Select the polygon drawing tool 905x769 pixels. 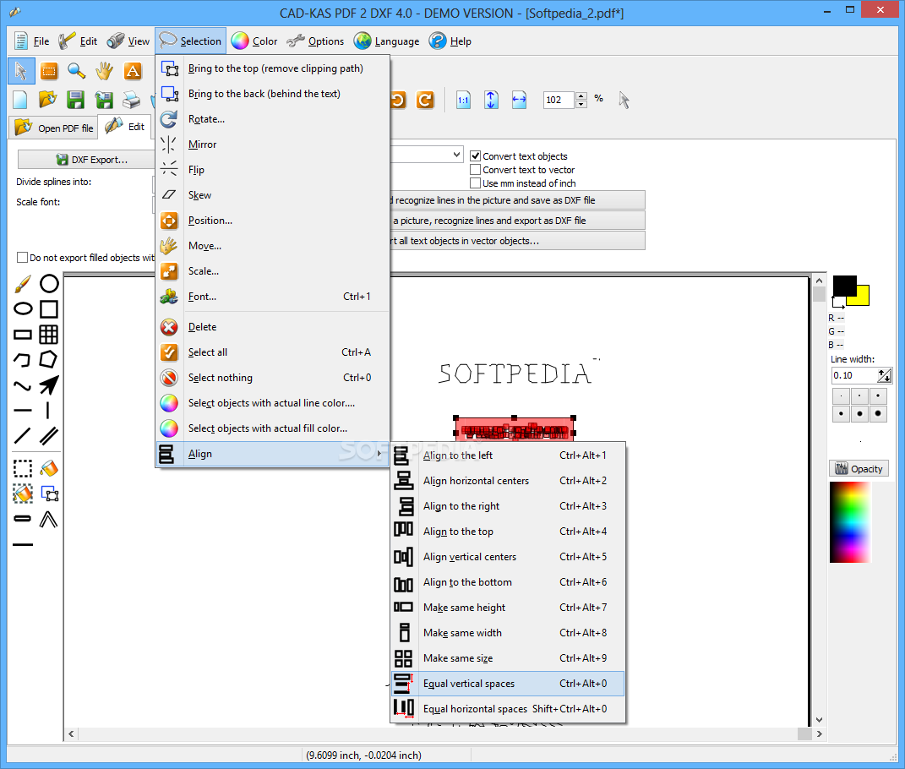pos(48,359)
